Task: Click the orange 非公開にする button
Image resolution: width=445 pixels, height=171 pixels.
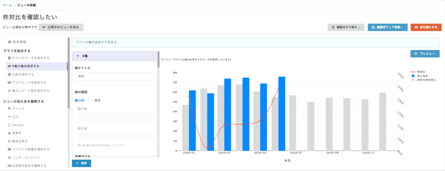Action: (x=426, y=27)
